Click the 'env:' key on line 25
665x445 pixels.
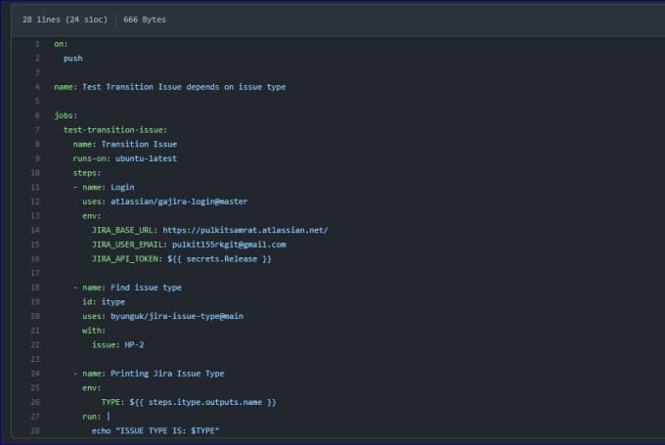[92, 388]
